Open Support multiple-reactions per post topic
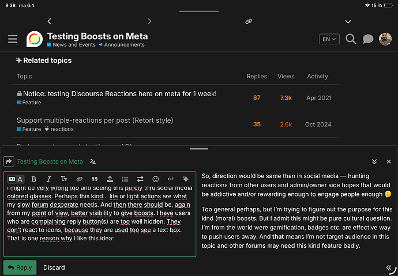398x276 pixels. [95, 120]
